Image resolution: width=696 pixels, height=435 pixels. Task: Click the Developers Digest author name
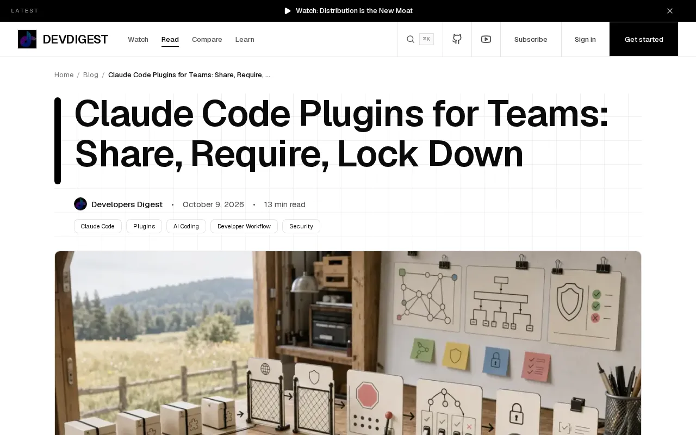coord(127,204)
